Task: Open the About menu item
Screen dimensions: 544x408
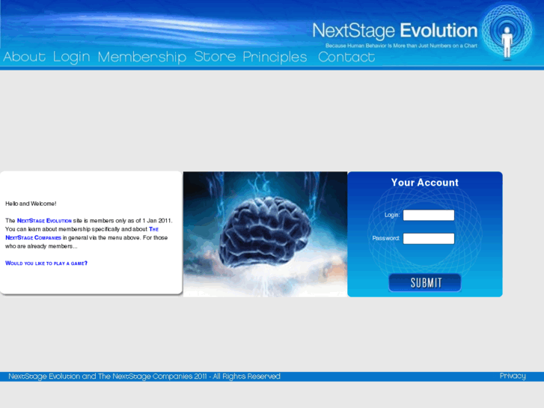Action: tap(24, 57)
